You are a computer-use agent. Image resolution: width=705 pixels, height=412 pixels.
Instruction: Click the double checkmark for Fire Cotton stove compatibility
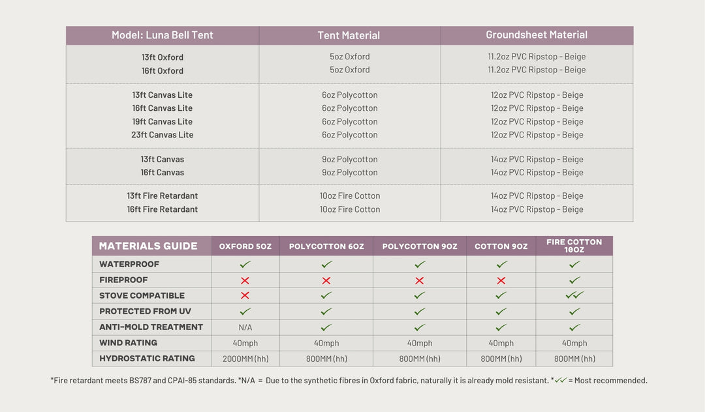574,295
